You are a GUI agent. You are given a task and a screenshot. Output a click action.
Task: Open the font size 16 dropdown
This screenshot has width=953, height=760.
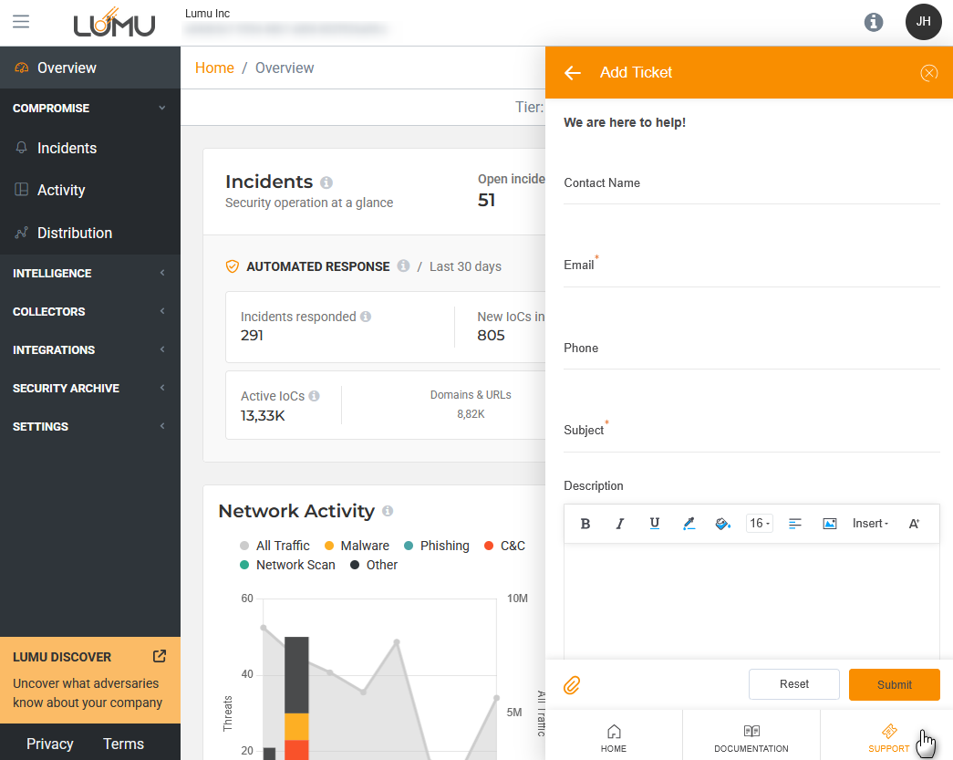759,524
